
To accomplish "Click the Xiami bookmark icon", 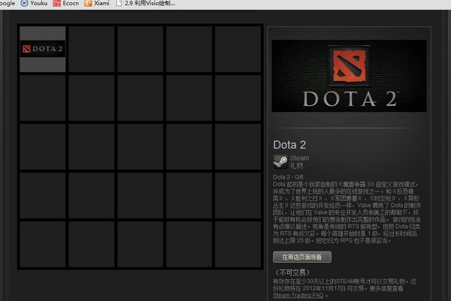I will click(88, 4).
